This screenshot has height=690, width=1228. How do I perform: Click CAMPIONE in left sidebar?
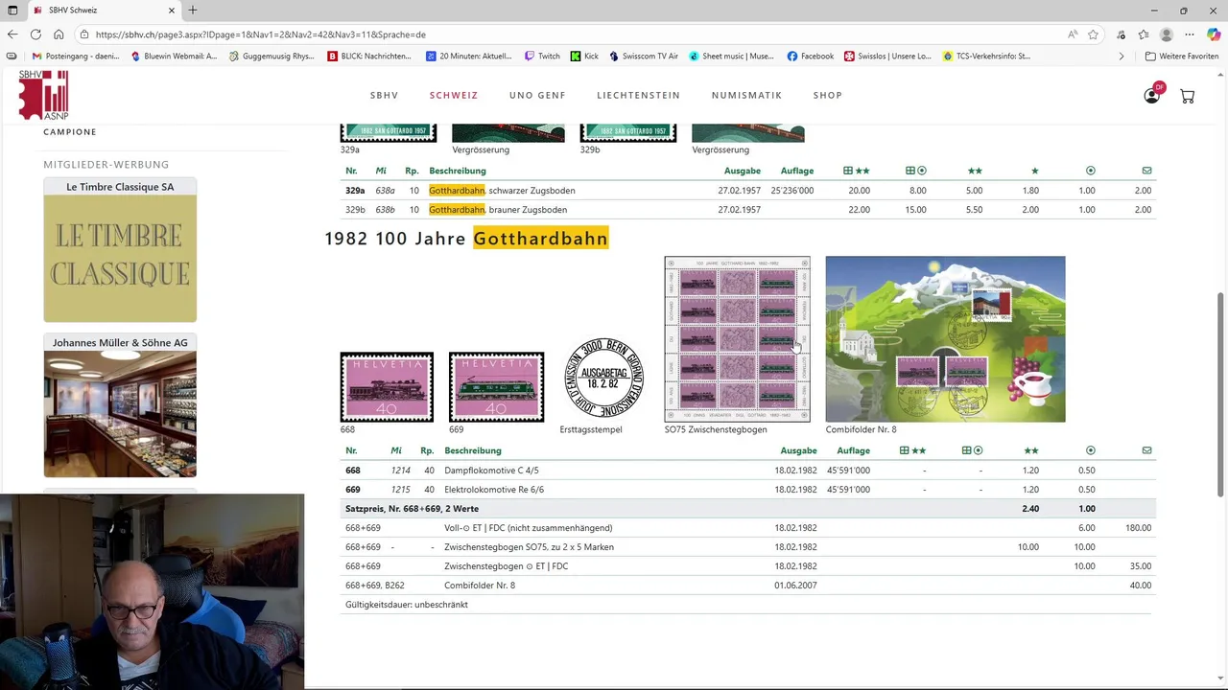[x=70, y=132]
